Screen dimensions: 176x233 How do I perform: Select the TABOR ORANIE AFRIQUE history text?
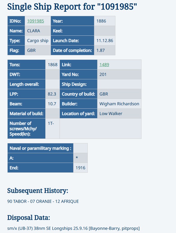click(x=43, y=201)
